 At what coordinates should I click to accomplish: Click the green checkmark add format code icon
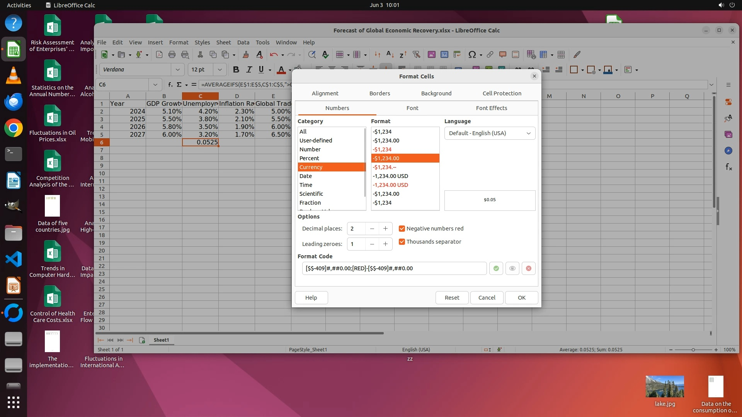(496, 268)
